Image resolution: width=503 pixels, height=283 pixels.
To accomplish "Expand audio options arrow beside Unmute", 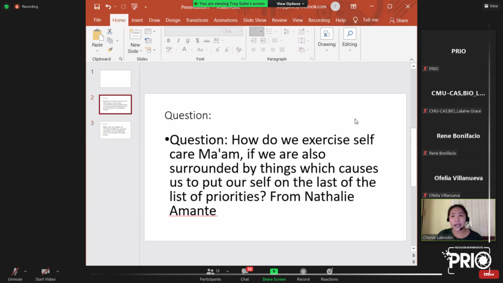I will tap(25, 271).
